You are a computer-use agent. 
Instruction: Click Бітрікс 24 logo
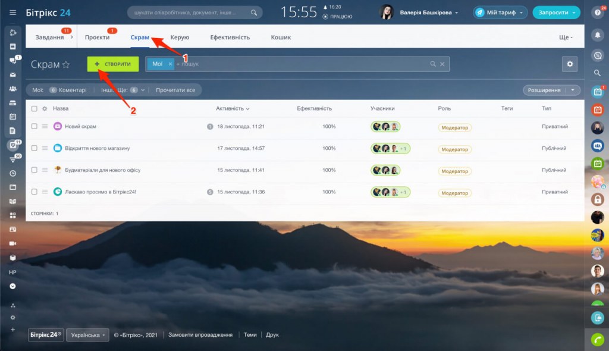click(x=48, y=12)
